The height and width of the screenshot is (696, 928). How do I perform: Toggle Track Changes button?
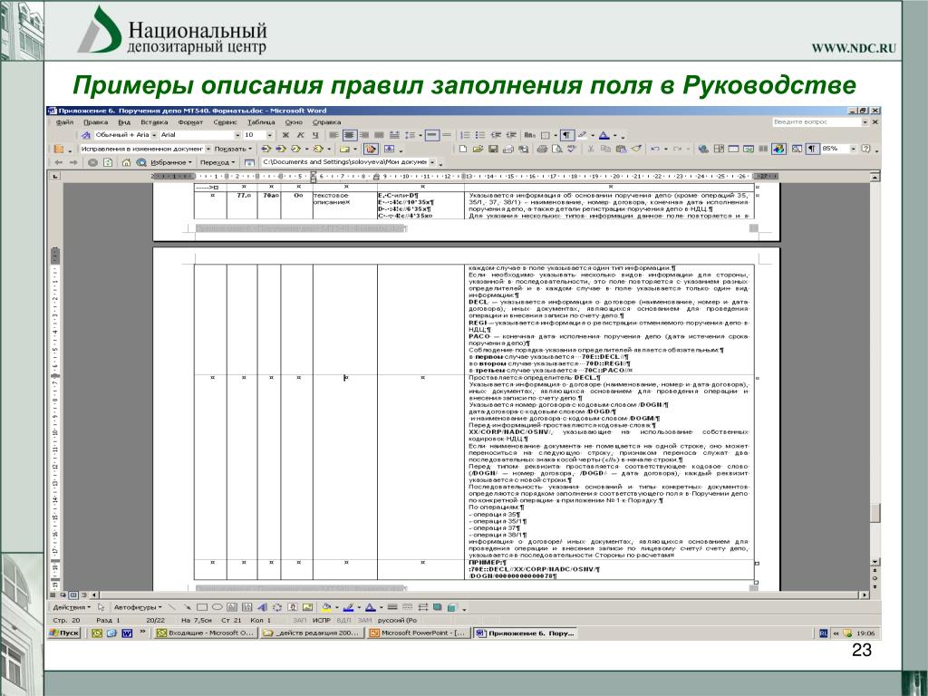tap(371, 149)
